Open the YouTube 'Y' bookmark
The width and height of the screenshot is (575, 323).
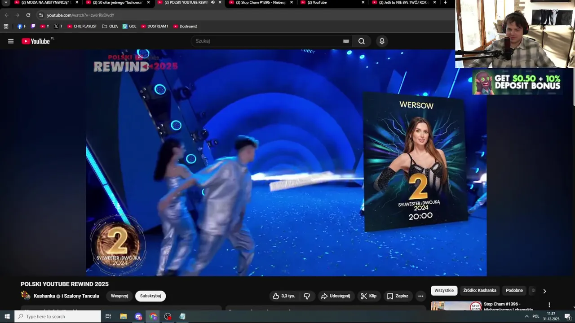tap(44, 26)
